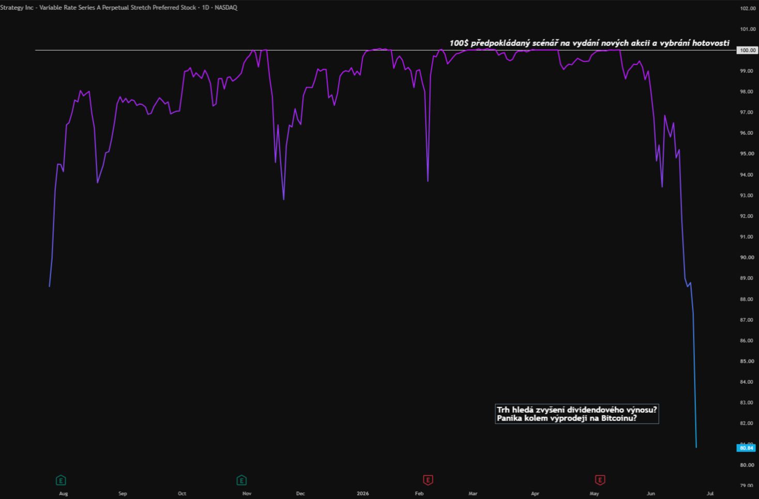Click the 2026 label on time axis
759x499 pixels.
click(x=363, y=493)
